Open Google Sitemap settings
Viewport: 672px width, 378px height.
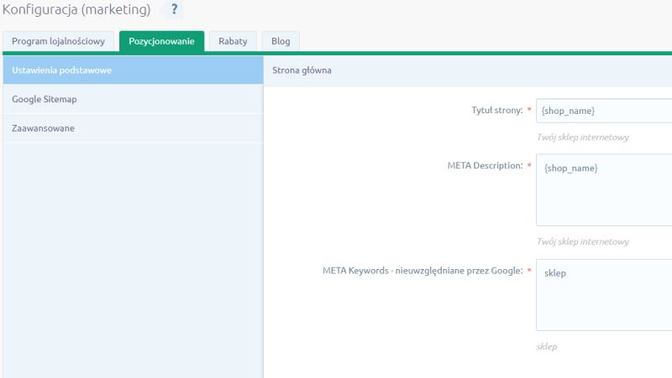(133, 99)
